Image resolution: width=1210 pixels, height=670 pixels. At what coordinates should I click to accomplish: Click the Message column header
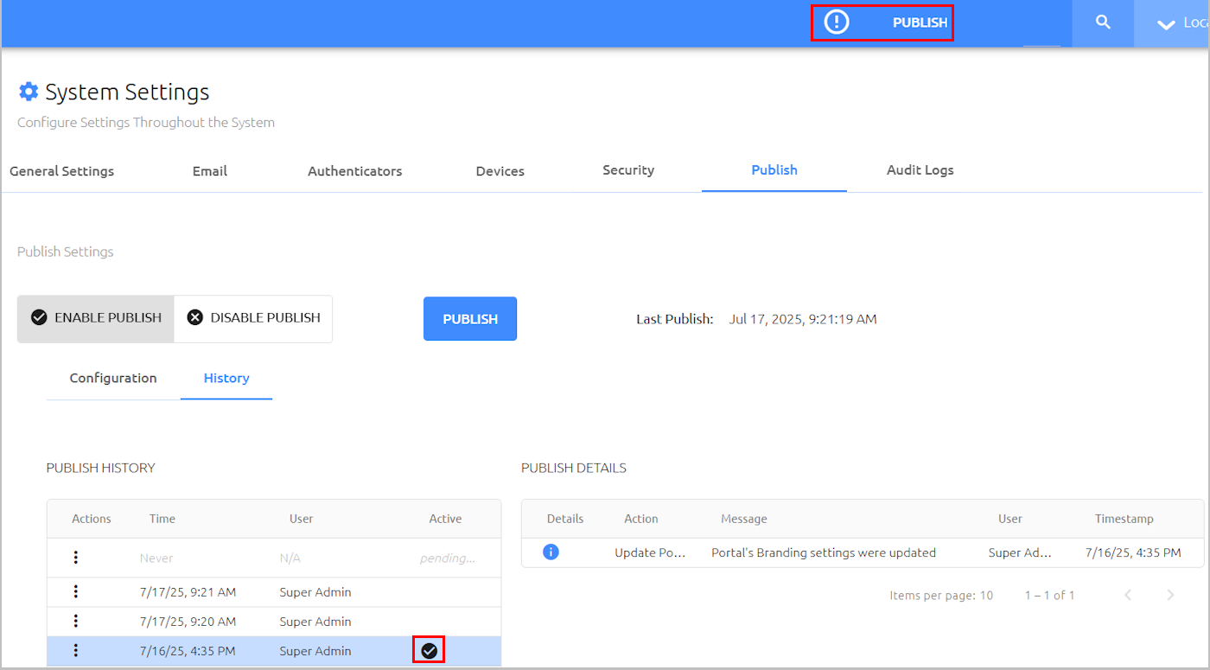coord(744,519)
